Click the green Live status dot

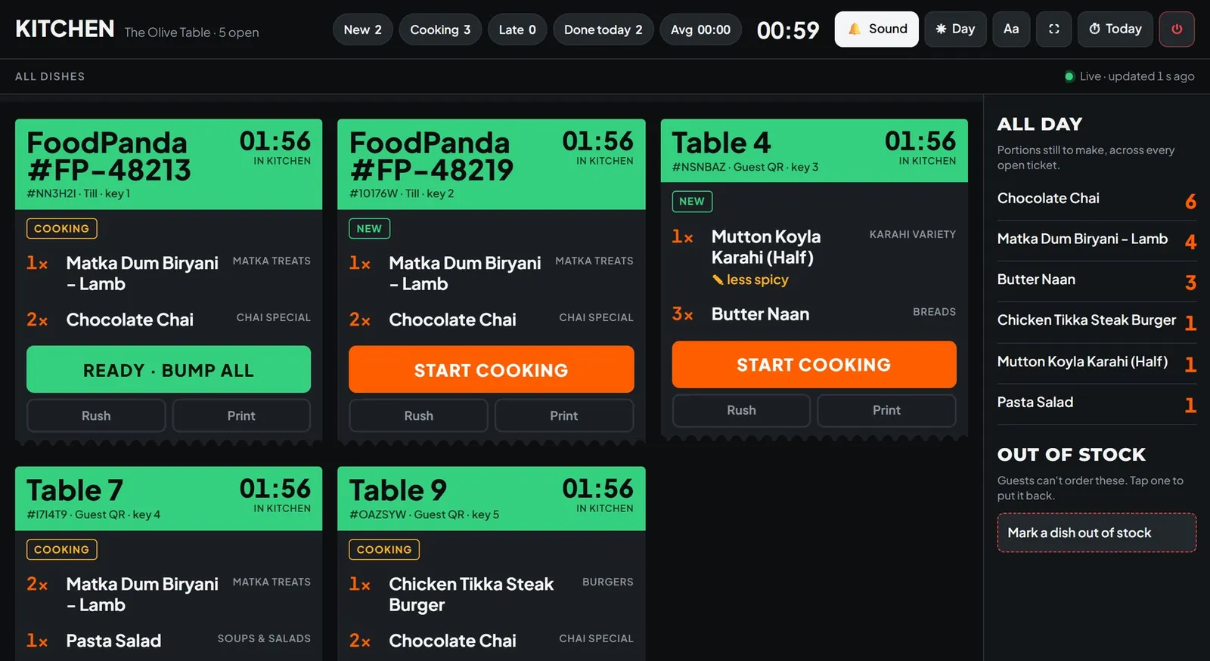[1069, 76]
